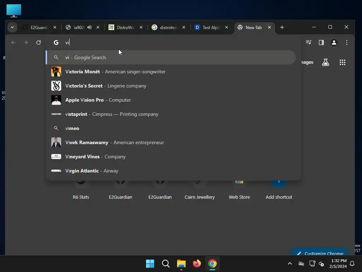Close the DistroWatch tab

(x=141, y=27)
